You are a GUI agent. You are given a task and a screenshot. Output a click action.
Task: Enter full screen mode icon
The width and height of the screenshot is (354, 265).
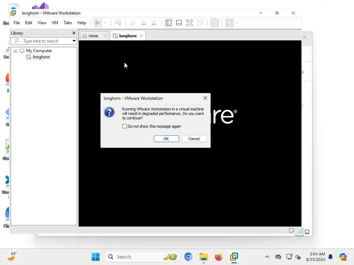(189, 23)
